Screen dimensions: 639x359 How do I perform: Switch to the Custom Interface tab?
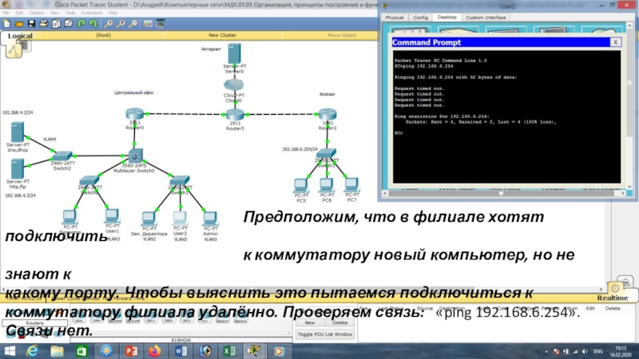coord(486,18)
